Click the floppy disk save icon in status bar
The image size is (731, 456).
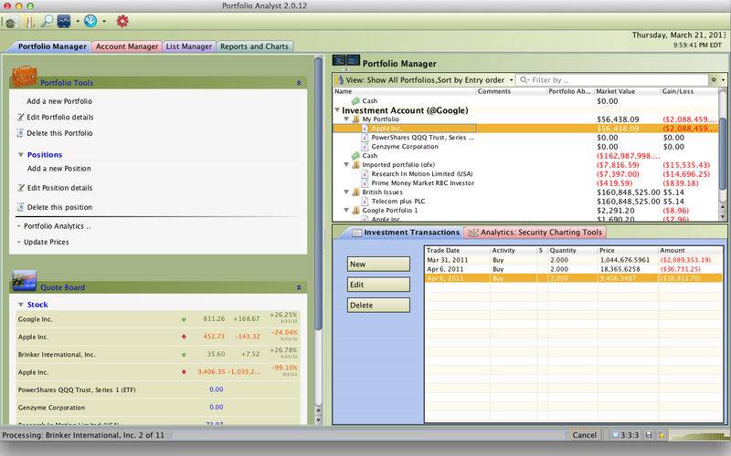coord(649,435)
